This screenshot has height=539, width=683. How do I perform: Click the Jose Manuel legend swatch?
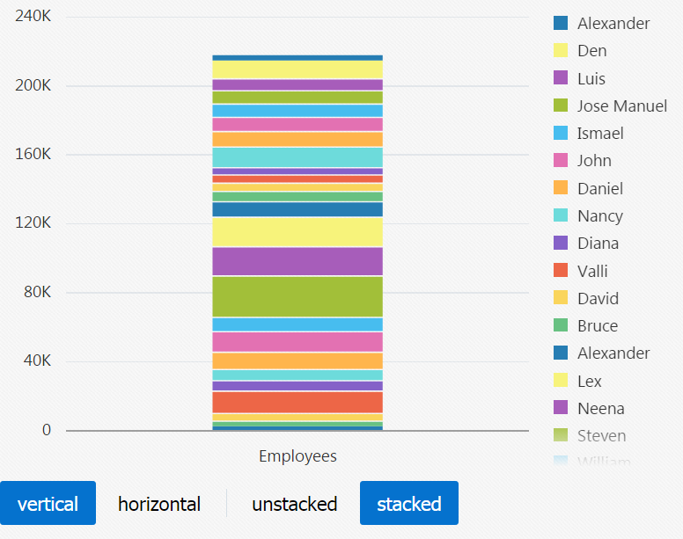point(561,106)
